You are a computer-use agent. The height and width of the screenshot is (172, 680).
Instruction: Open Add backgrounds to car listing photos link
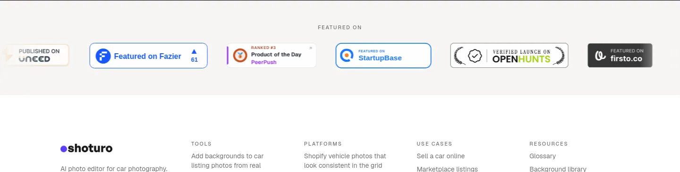tap(227, 161)
